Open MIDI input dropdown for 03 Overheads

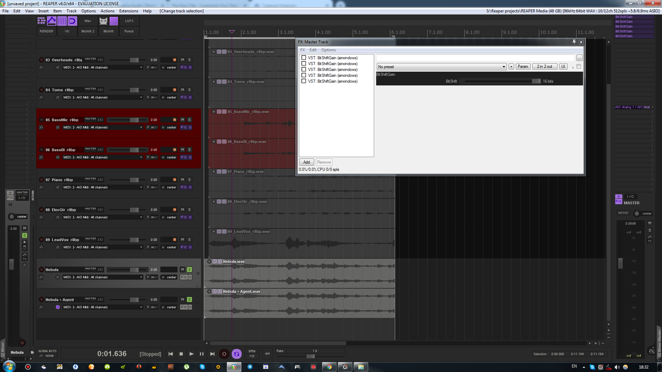[x=102, y=68]
